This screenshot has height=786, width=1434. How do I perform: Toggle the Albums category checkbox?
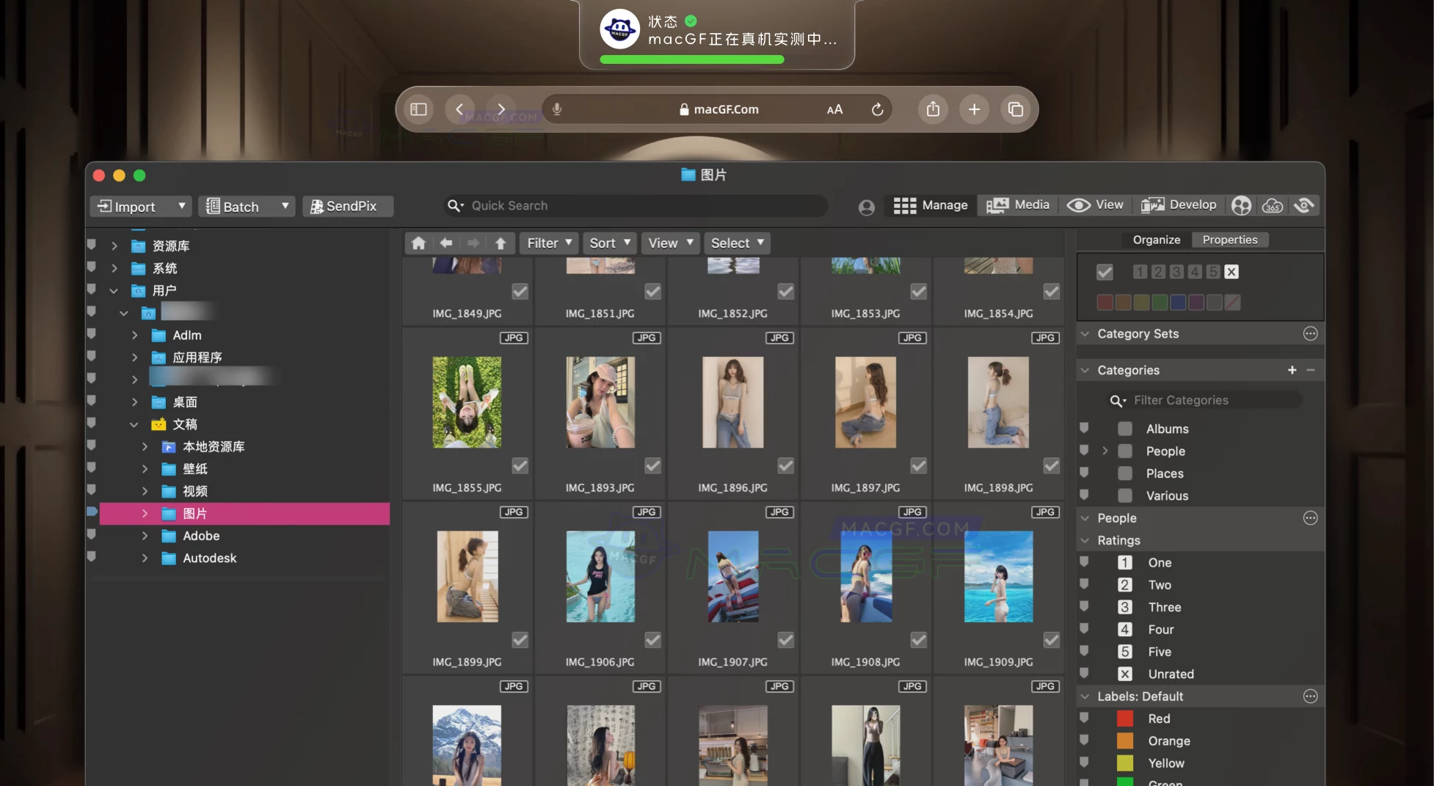[1125, 429]
